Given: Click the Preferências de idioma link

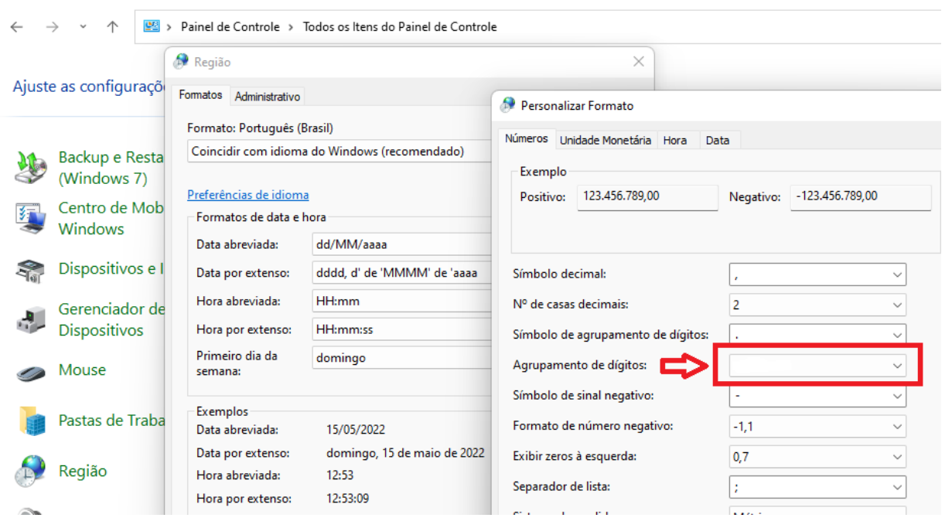Looking at the screenshot, I should 247,195.
